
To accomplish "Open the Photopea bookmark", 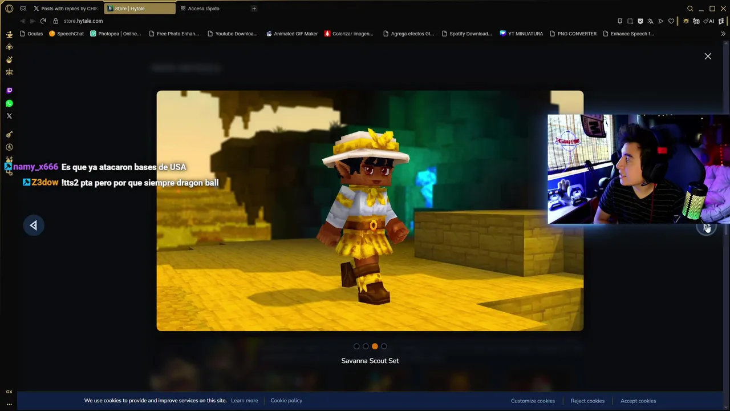I will 116,34.
